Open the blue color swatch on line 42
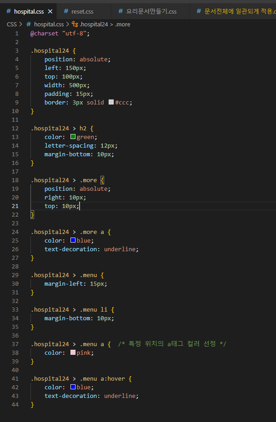The height and width of the screenshot is (422, 276). tap(73, 387)
